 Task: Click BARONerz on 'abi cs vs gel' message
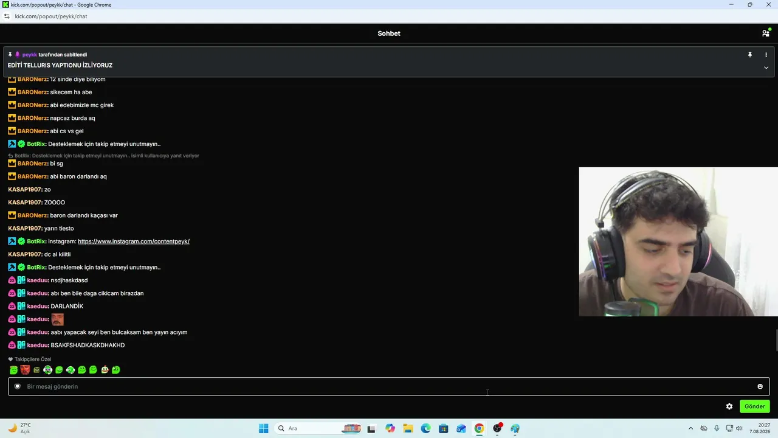click(32, 131)
